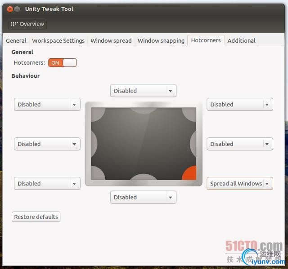Open the right edge Disabled dropdown
This screenshot has width=288, height=269.
240,144
